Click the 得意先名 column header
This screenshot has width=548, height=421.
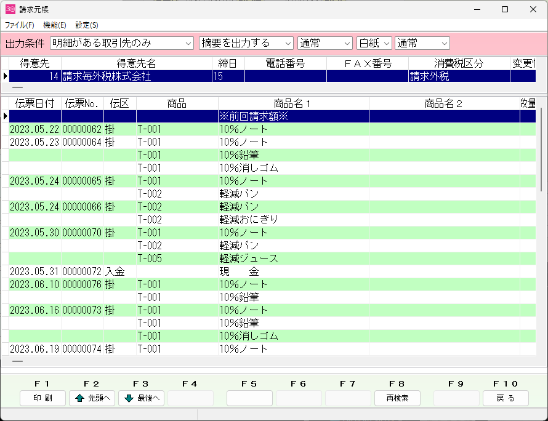click(x=136, y=63)
